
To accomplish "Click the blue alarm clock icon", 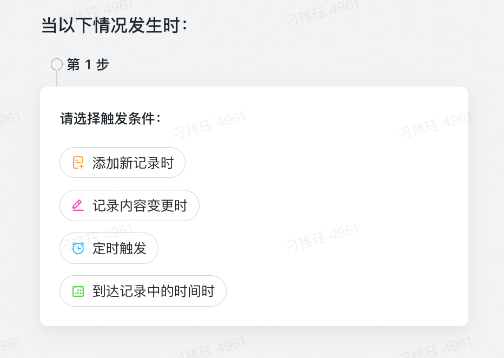I will tap(78, 248).
